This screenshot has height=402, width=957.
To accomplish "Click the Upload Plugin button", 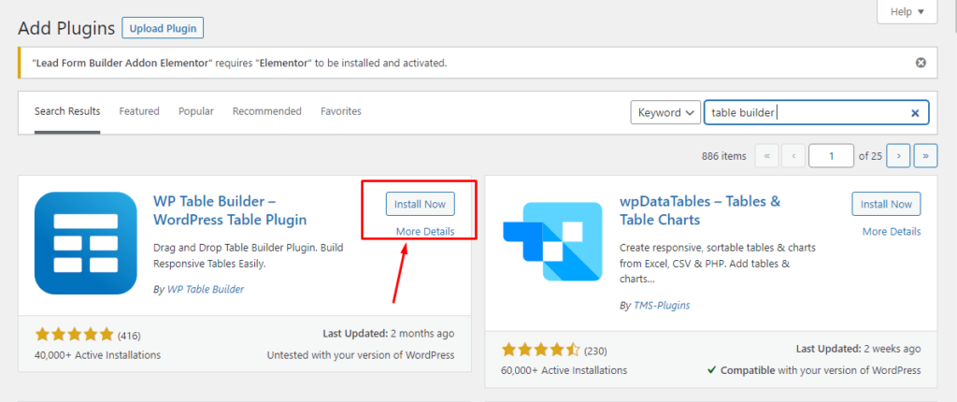I will (x=163, y=27).
